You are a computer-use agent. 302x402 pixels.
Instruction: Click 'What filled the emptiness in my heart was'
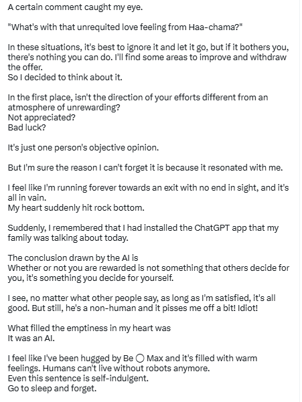pos(89,328)
